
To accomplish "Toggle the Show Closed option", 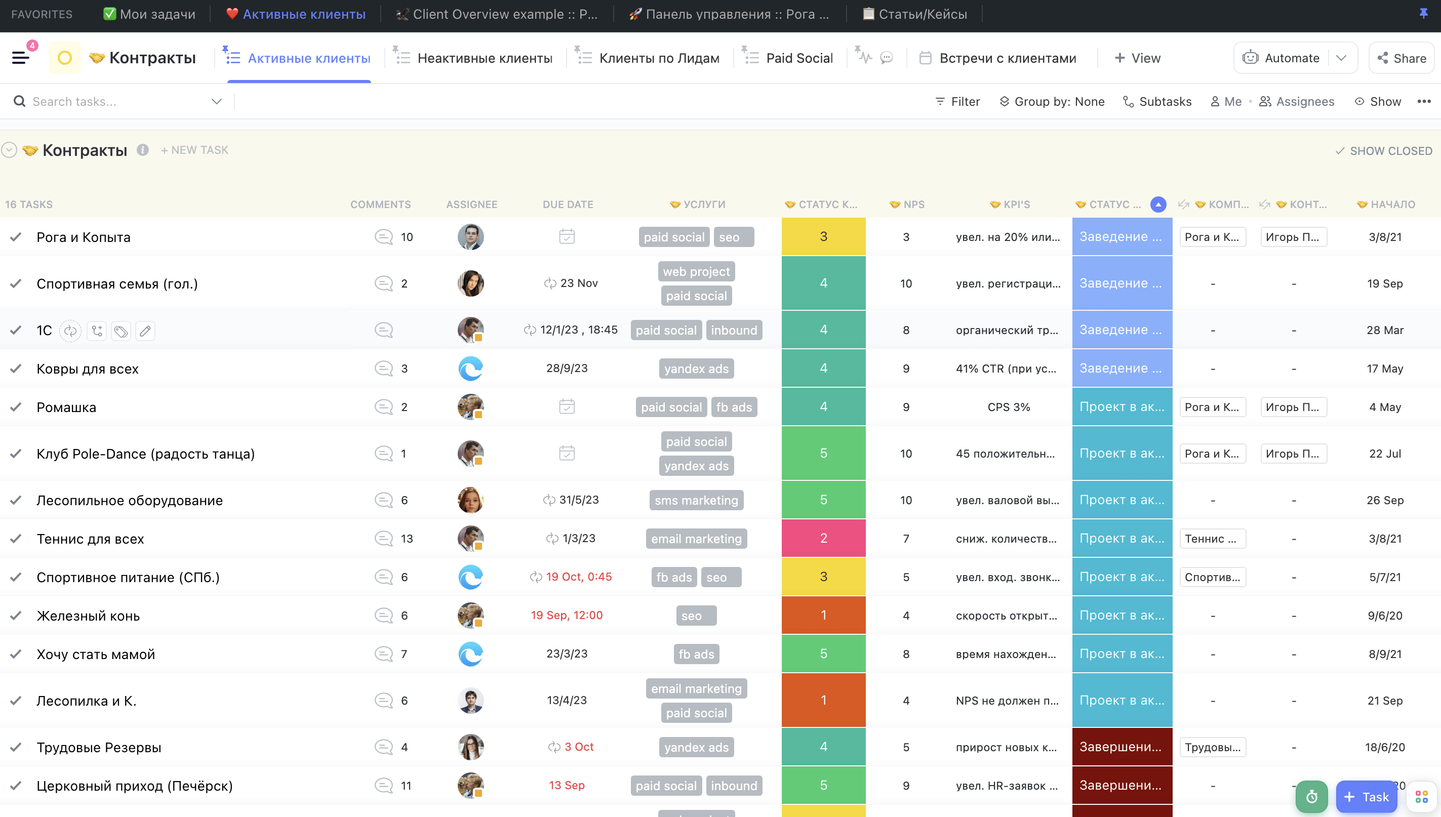I will [1384, 150].
